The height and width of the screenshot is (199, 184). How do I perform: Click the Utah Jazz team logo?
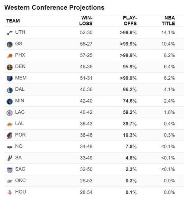pyautogui.click(x=10, y=33)
